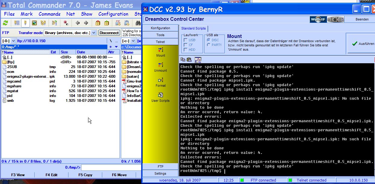Open the Net menu
375x184 pixels.
pos(71,14)
